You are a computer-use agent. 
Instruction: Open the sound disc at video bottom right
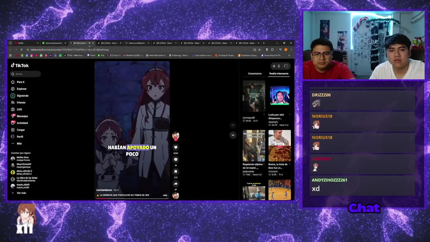point(176,195)
